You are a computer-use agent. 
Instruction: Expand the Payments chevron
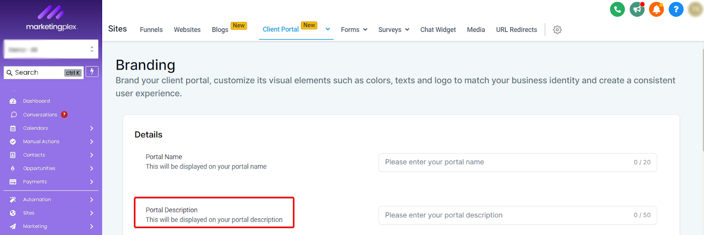coord(92,182)
